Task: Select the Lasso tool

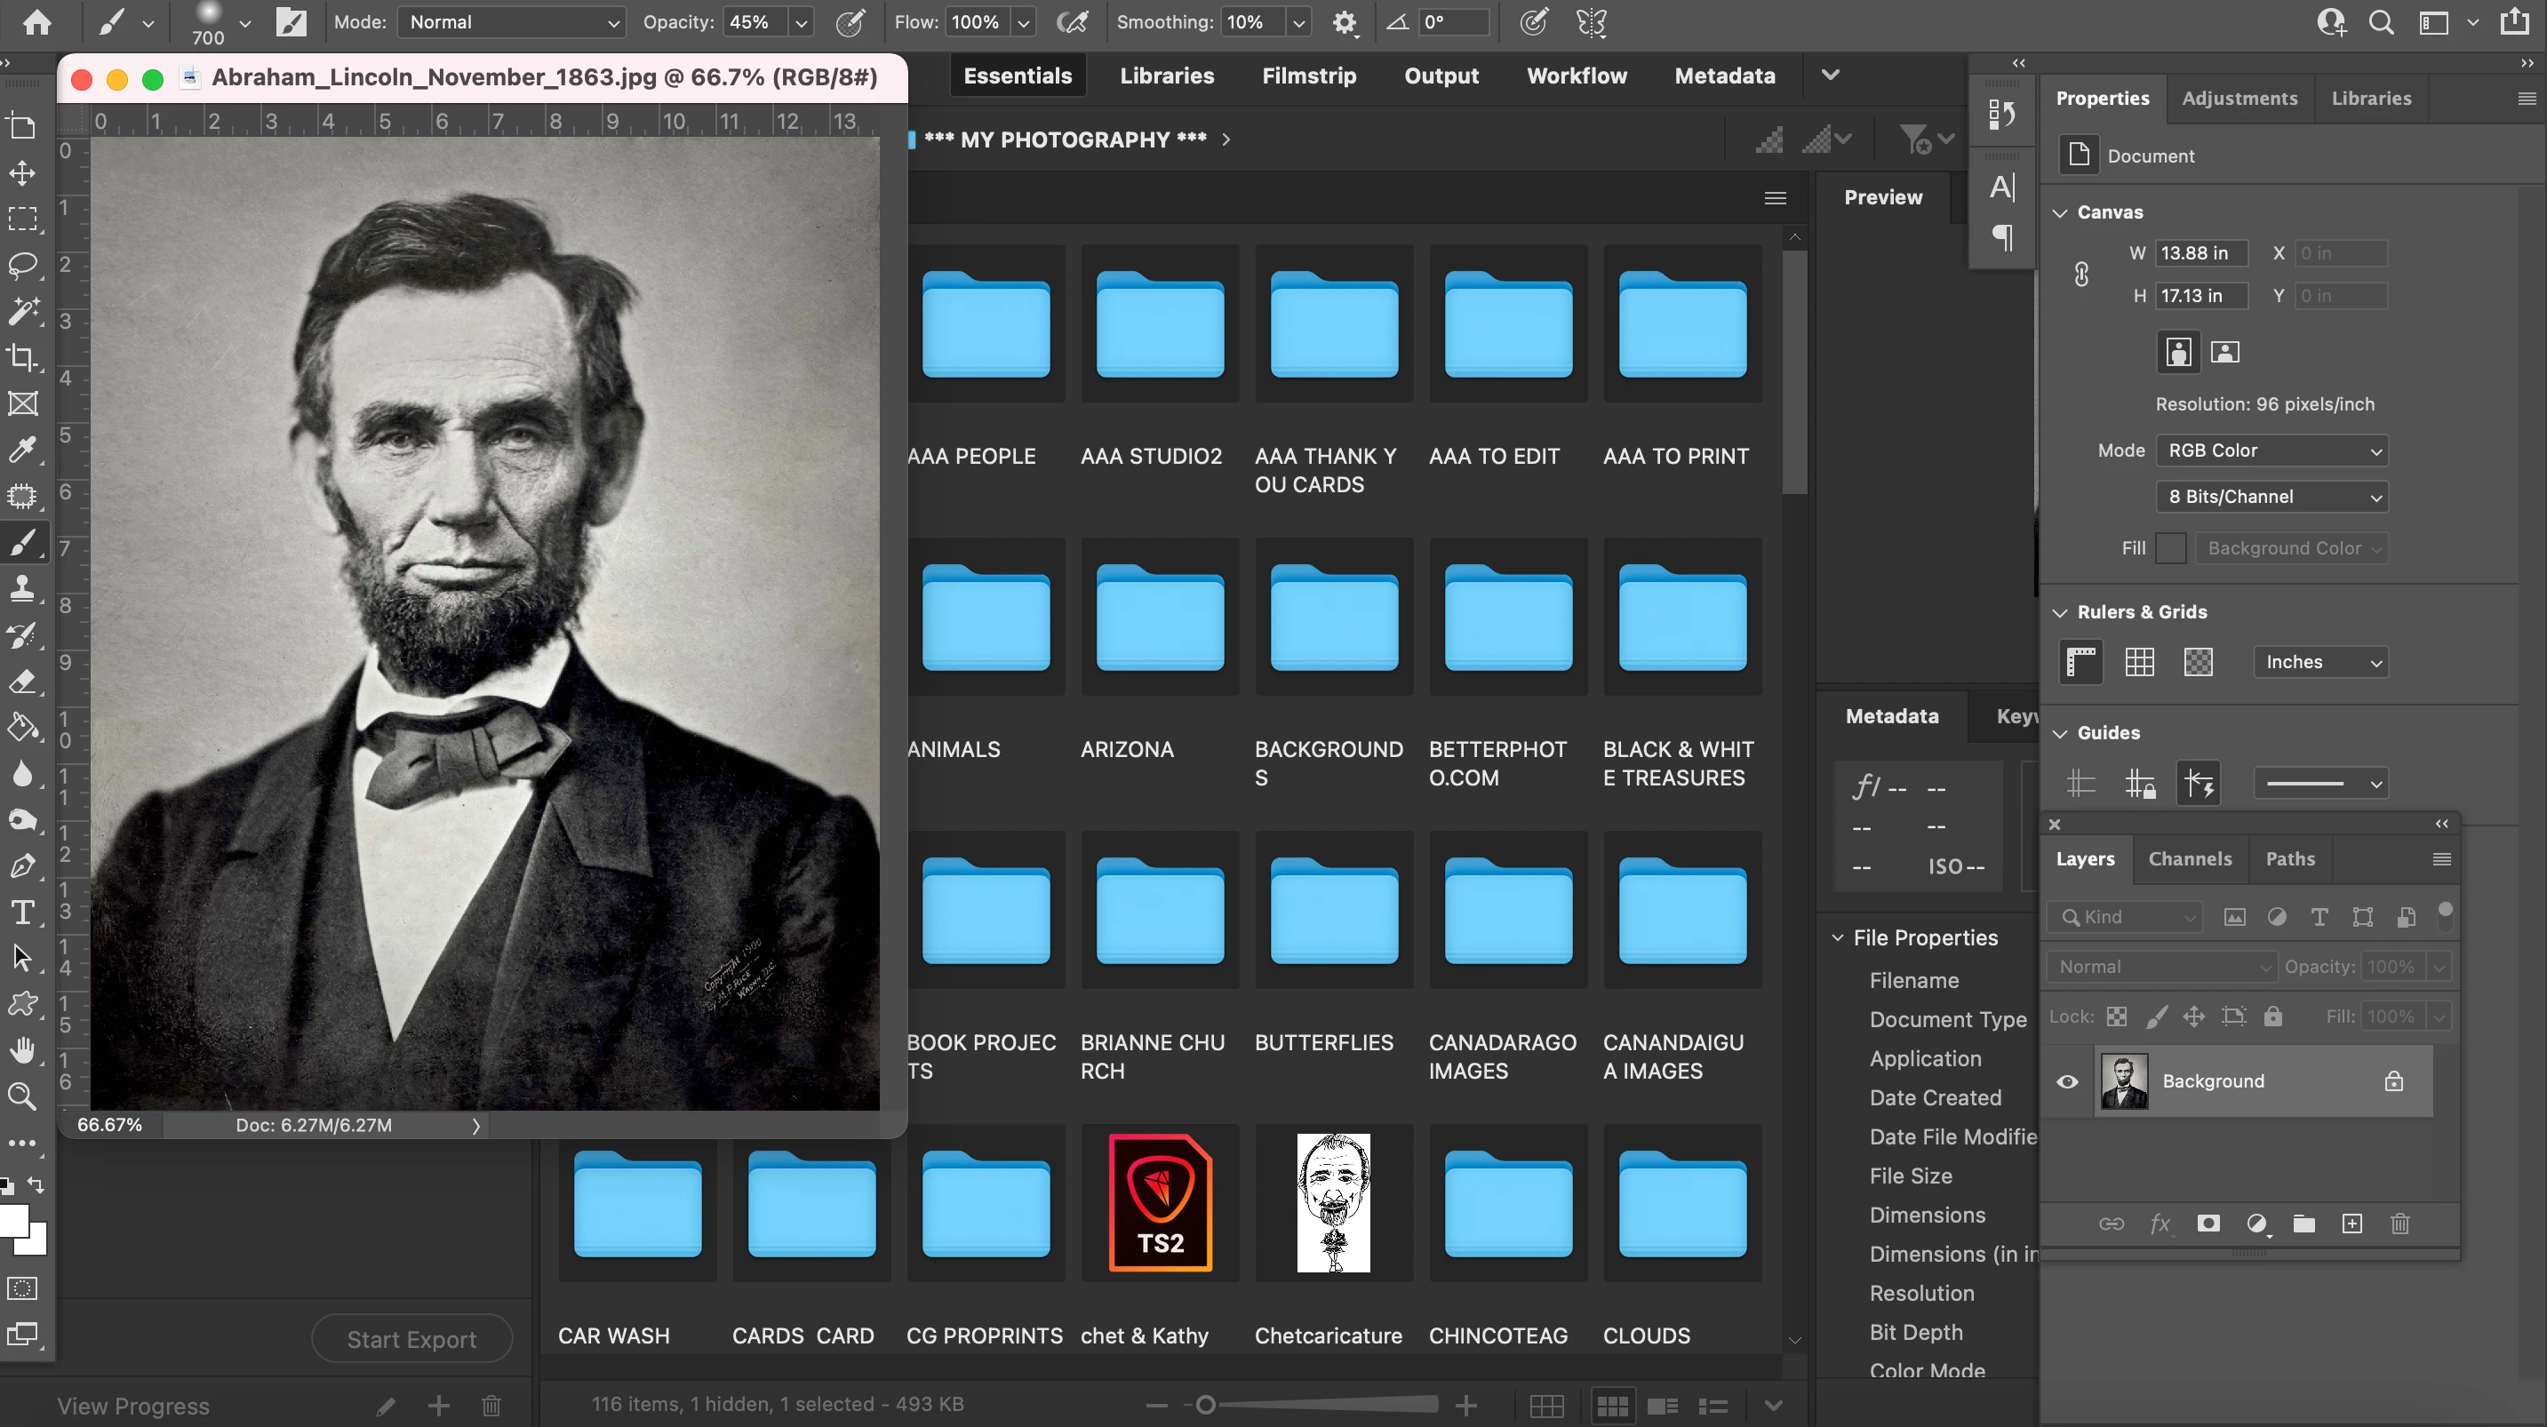Action: point(21,265)
